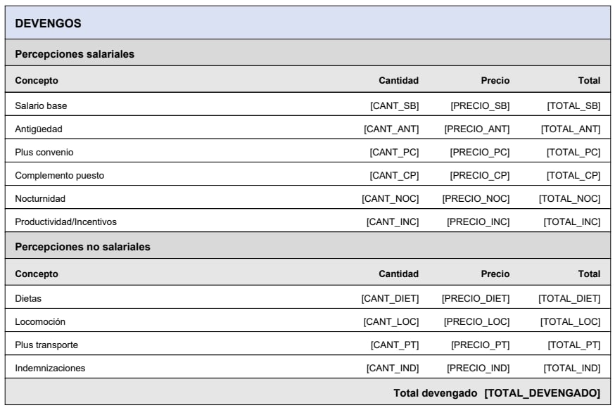Screen dimensions: 615x410
Task: Select the Locomoción concept label
Action: (x=40, y=321)
